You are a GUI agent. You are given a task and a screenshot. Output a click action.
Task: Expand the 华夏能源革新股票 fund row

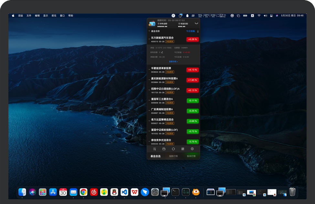pos(149,70)
